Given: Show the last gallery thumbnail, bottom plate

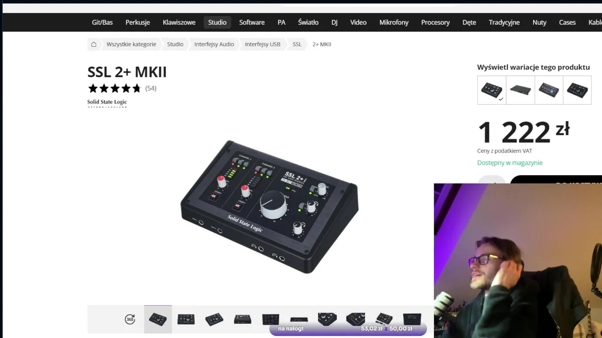Looking at the screenshot, I should click(412, 319).
